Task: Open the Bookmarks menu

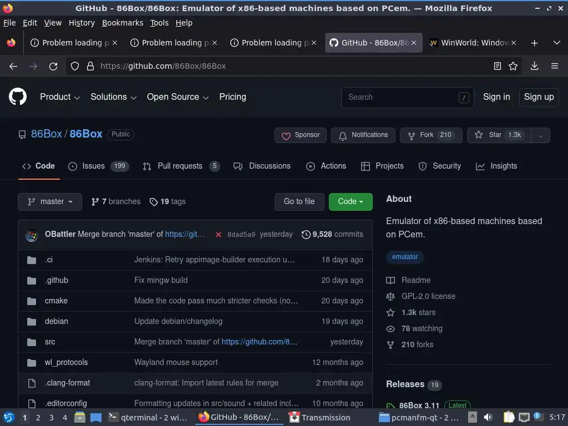Action: (x=123, y=23)
